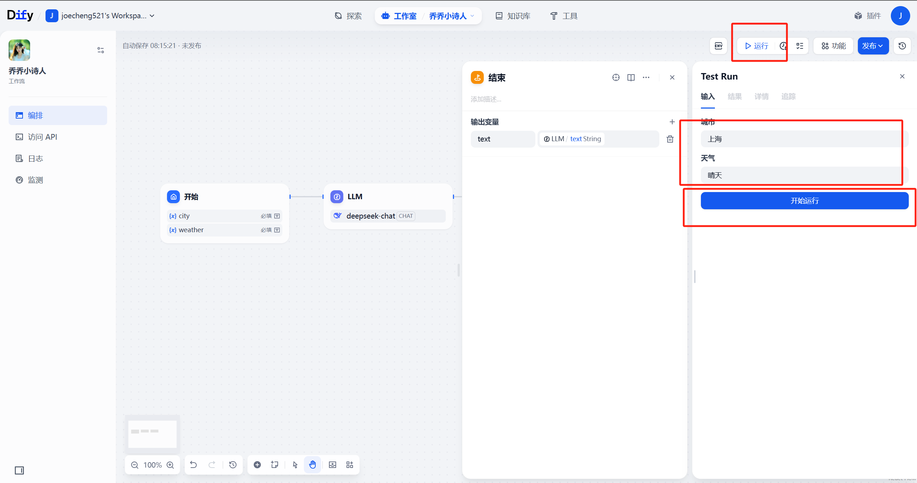Select the pointer mode tool
Image resolution: width=917 pixels, height=483 pixels.
295,465
